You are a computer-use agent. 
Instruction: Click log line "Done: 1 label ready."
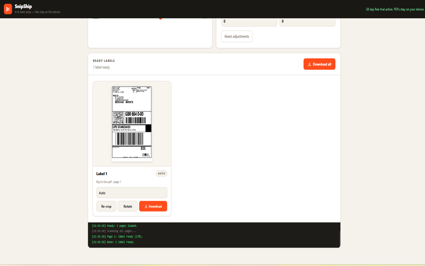(x=113, y=242)
